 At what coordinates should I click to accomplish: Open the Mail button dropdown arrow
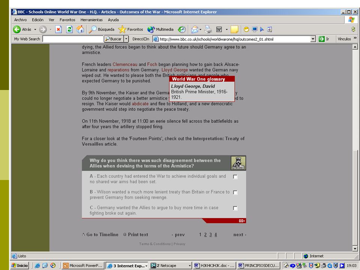(200, 29)
